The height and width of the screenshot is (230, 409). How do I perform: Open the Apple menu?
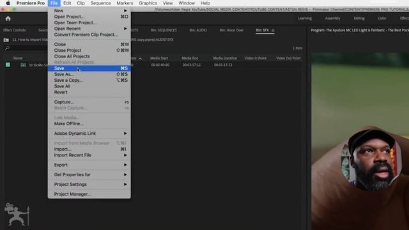click(8, 3)
